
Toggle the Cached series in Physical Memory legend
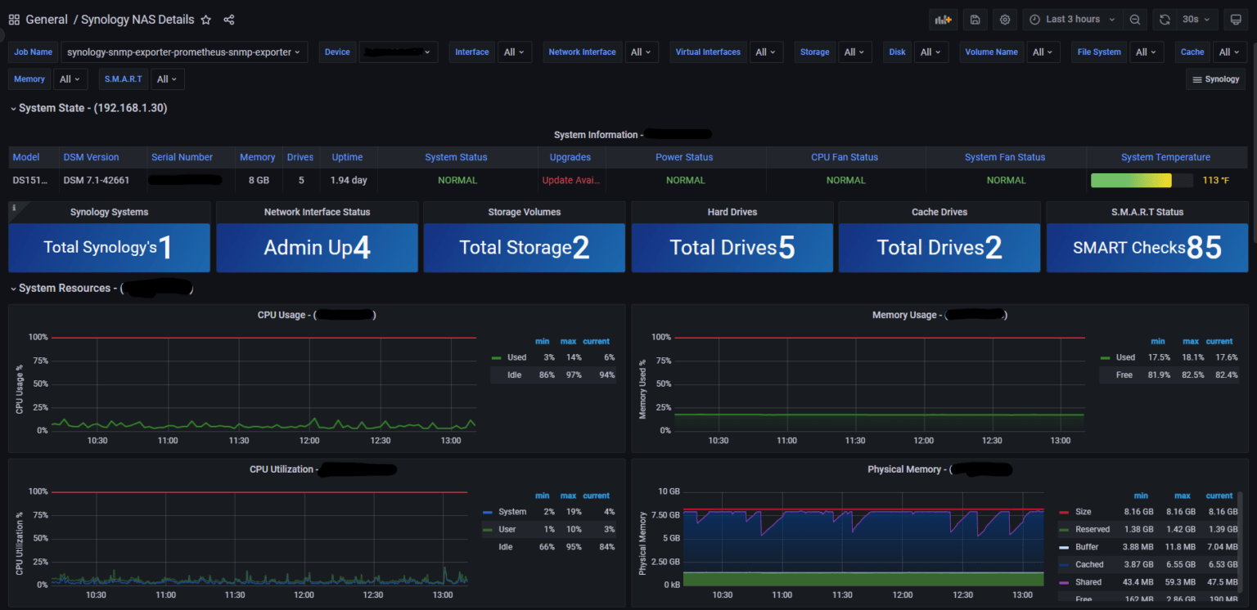(1089, 564)
